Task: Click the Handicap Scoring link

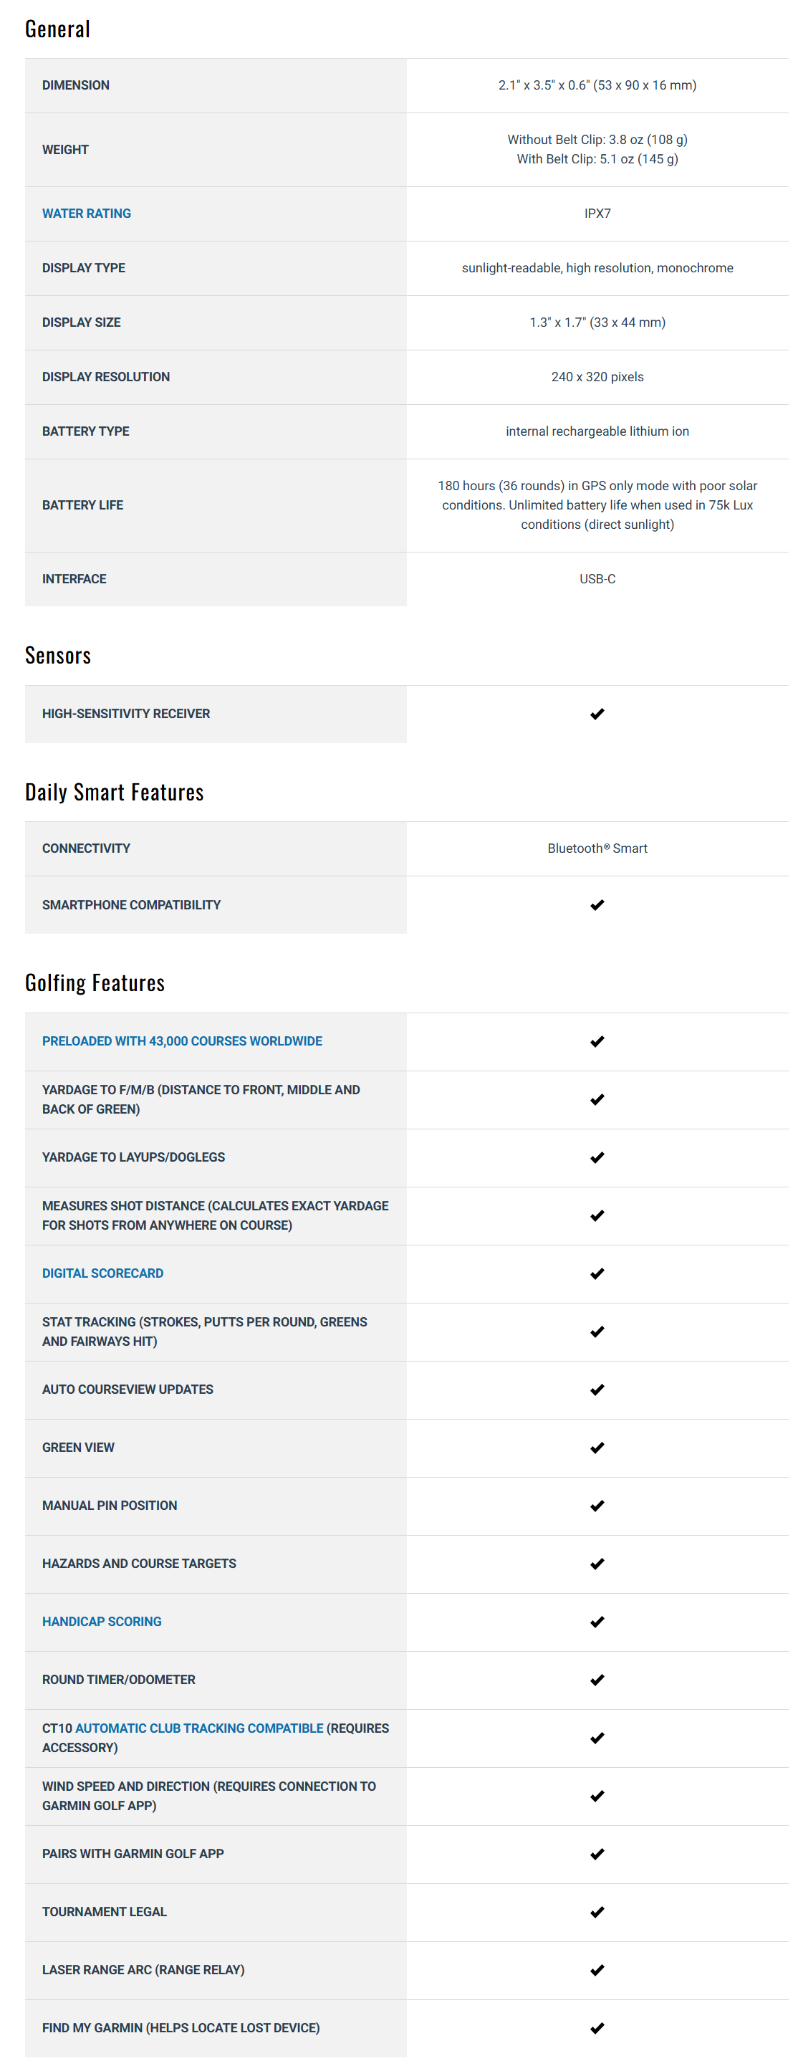Action: (x=101, y=1621)
